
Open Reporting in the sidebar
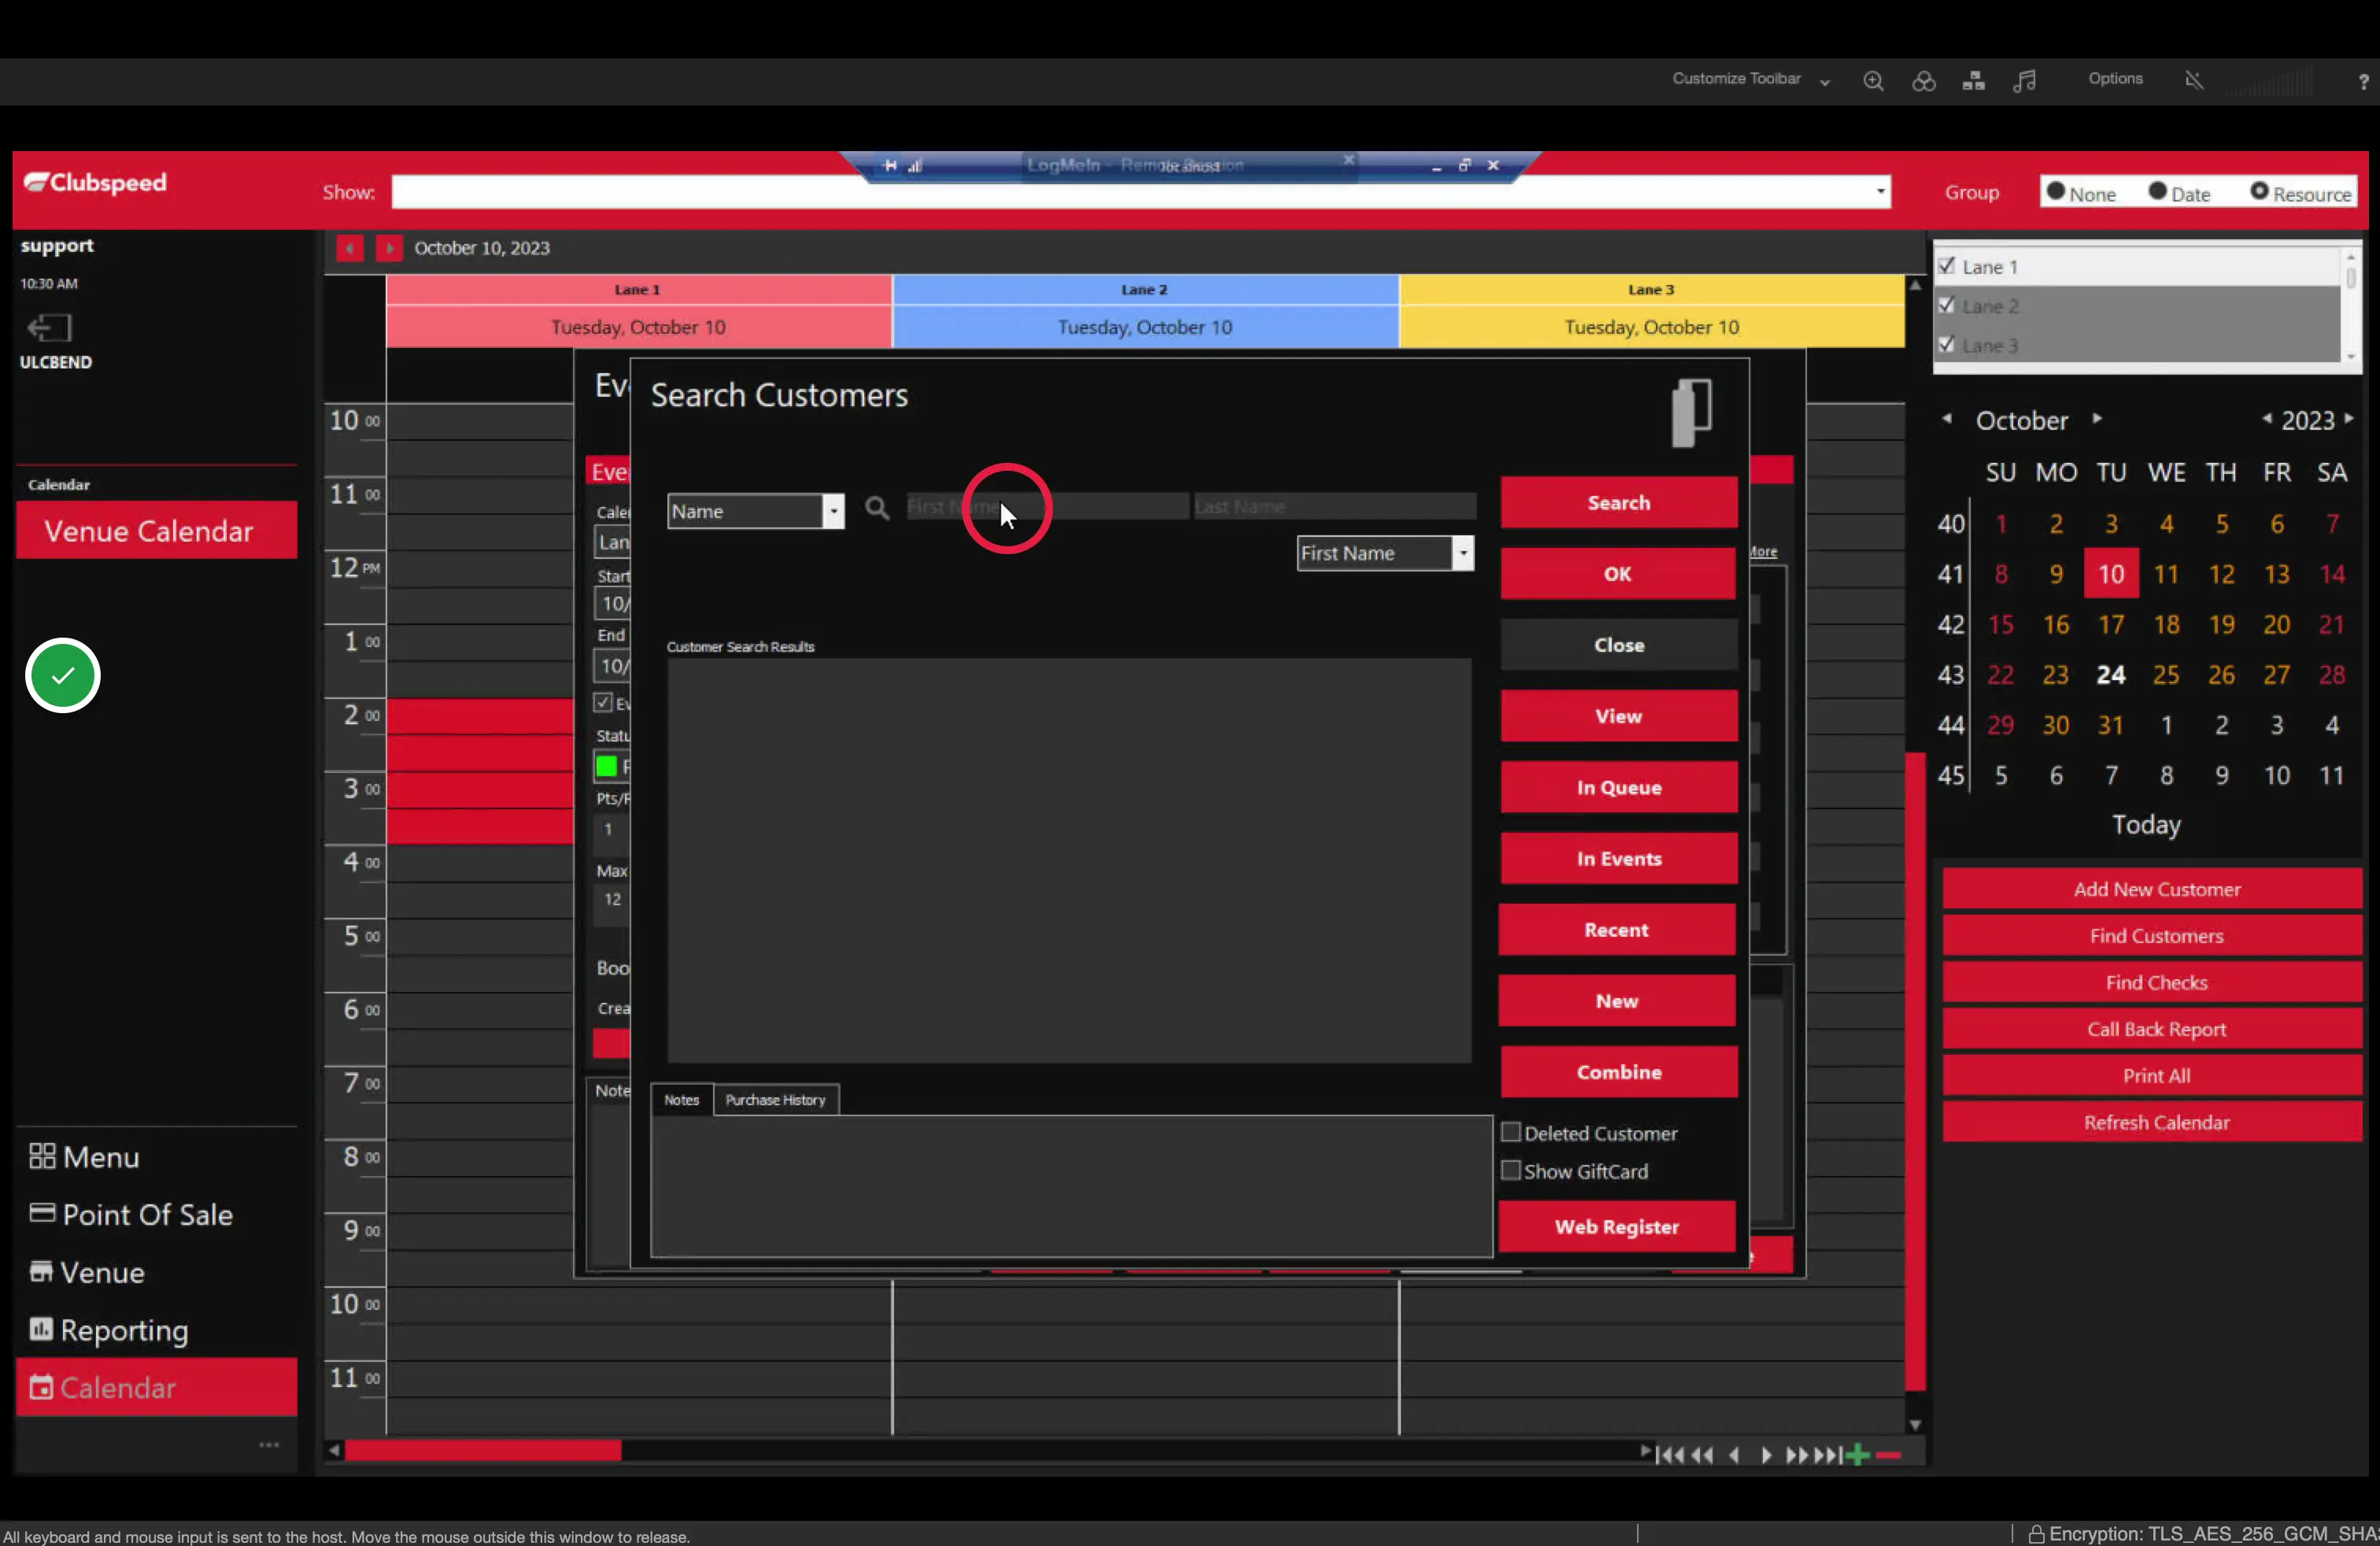(109, 1330)
